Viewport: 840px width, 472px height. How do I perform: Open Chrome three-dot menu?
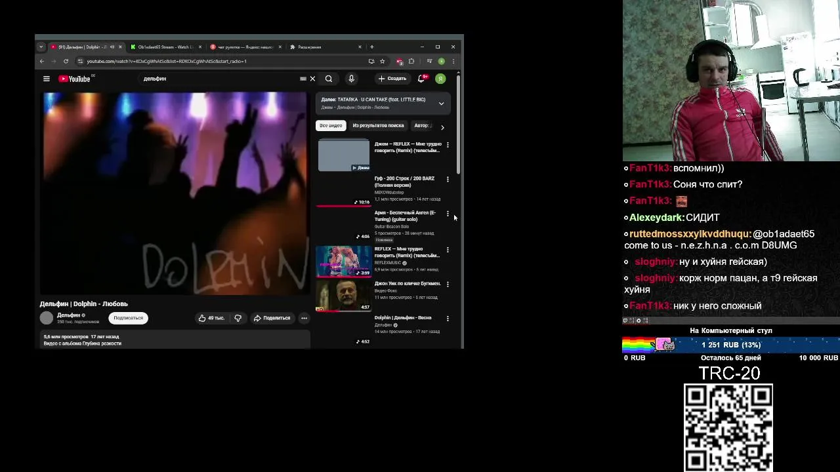pos(453,61)
